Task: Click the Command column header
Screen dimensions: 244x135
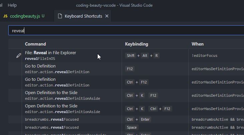Action: (35, 44)
